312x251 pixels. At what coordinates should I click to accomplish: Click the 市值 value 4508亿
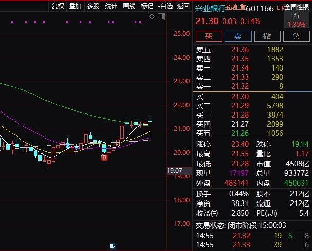[298, 164]
